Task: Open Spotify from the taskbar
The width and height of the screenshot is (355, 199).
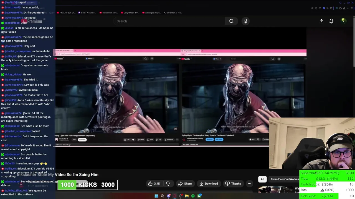Action: (193, 196)
